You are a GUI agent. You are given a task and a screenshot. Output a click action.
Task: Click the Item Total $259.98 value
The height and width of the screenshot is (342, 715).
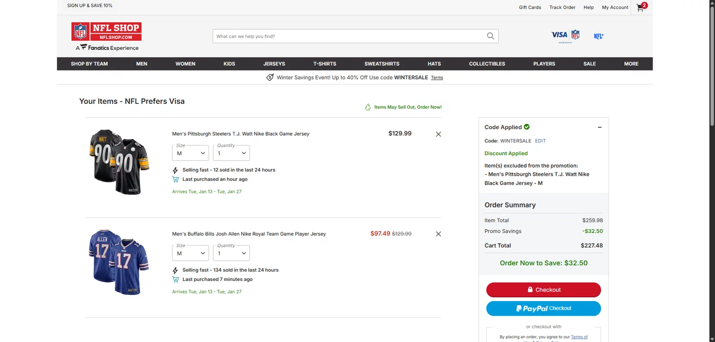tap(592, 221)
